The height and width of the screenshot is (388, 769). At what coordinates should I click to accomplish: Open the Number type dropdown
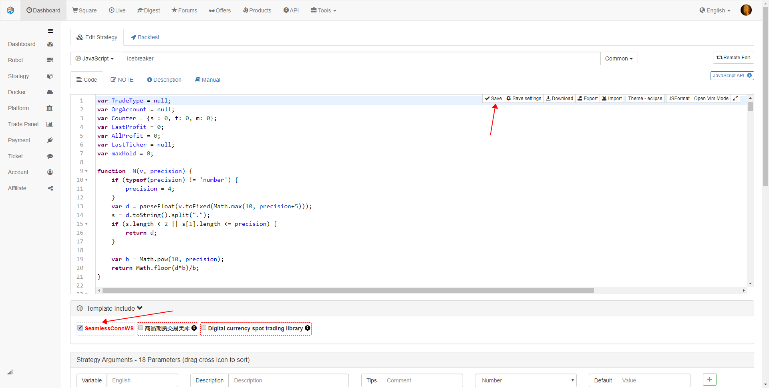(x=525, y=380)
